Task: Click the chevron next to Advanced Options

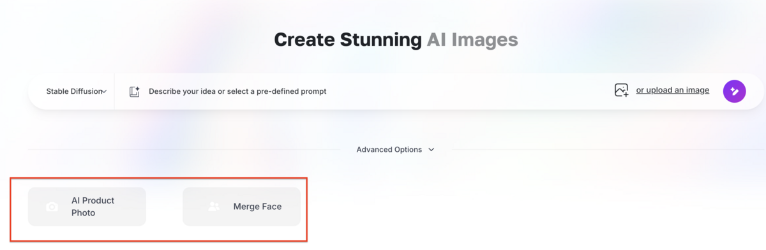Action: pyautogui.click(x=432, y=150)
